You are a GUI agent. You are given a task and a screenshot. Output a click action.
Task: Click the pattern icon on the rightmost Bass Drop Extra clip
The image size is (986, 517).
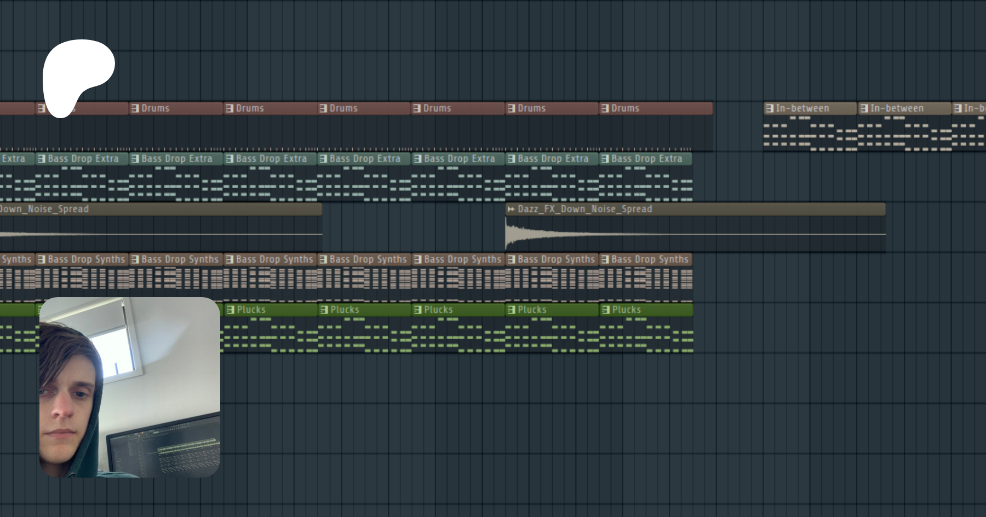[605, 159]
